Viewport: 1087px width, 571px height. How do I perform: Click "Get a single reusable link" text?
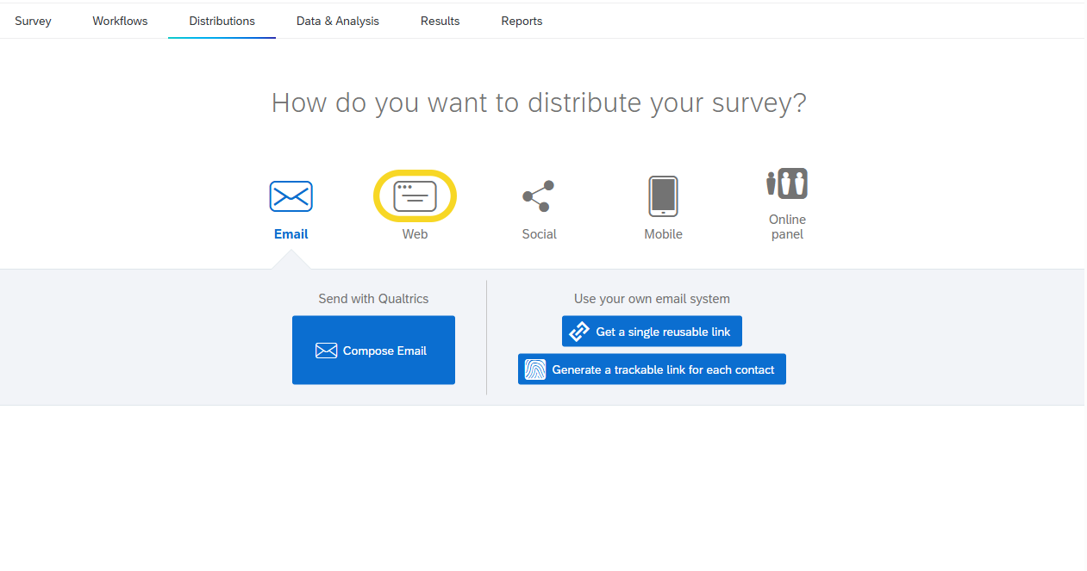[x=663, y=332]
